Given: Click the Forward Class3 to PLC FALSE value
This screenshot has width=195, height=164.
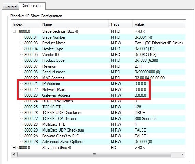Looking at the screenshot, I should pos(140,136).
